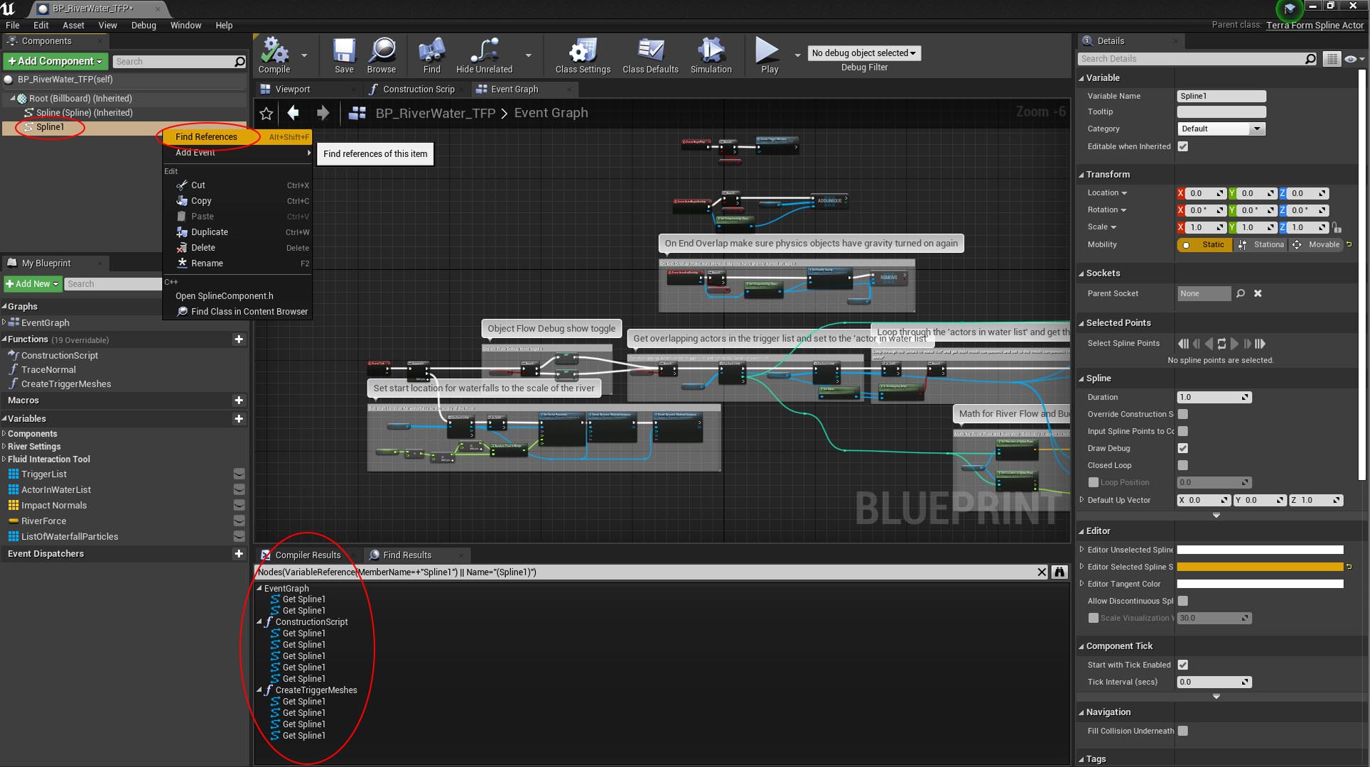Screen dimensions: 1370x767
Task: Choose Find References in the context menu
Action: pos(237,137)
